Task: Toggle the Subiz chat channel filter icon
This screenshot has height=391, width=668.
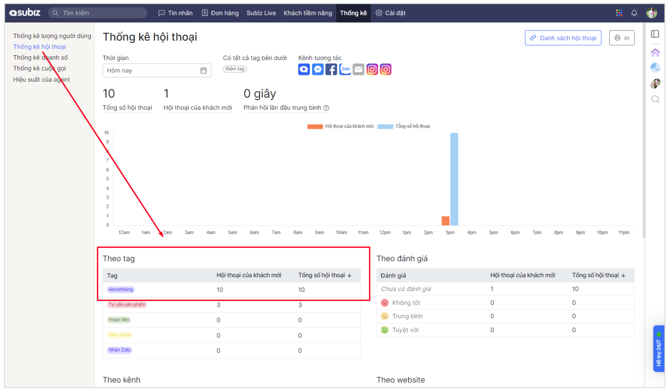Action: point(304,69)
